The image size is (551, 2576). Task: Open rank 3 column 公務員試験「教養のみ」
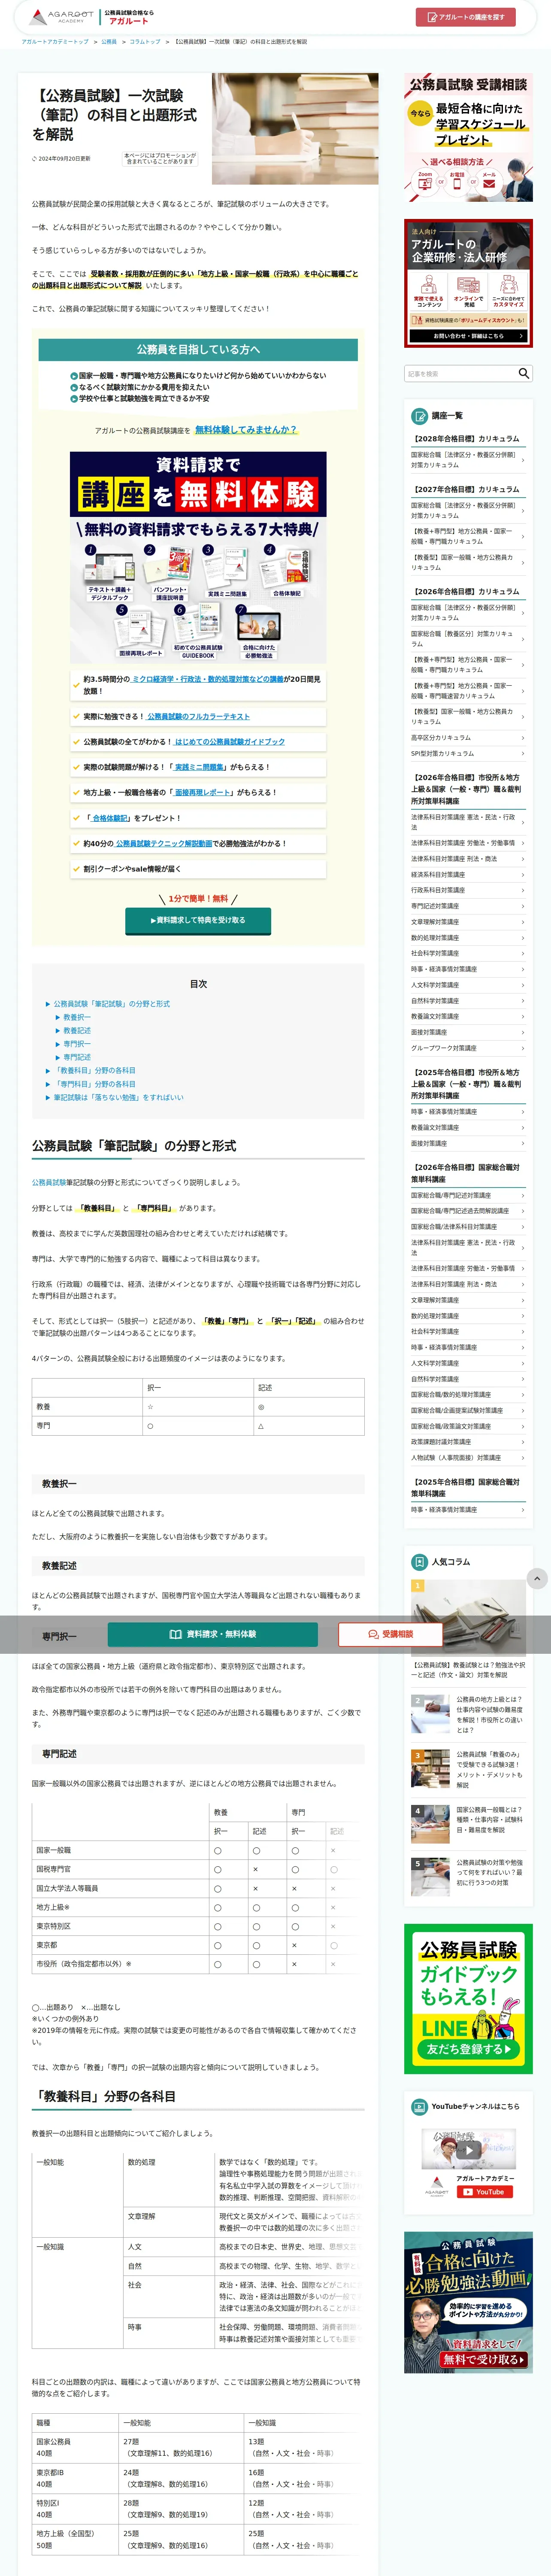[x=468, y=1769]
